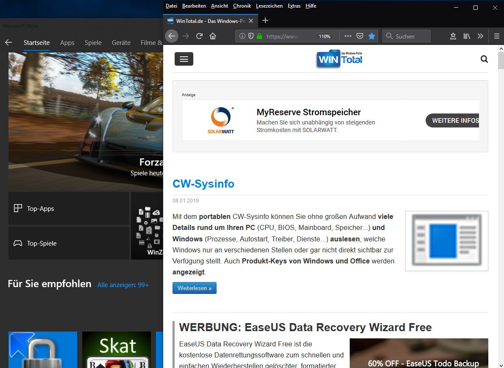
Task: Open the padlock app tile in Store
Action: click(43, 350)
